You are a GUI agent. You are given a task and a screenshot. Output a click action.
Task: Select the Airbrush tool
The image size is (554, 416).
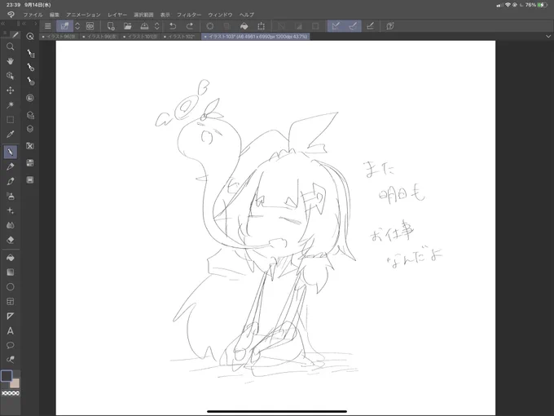pos(11,196)
